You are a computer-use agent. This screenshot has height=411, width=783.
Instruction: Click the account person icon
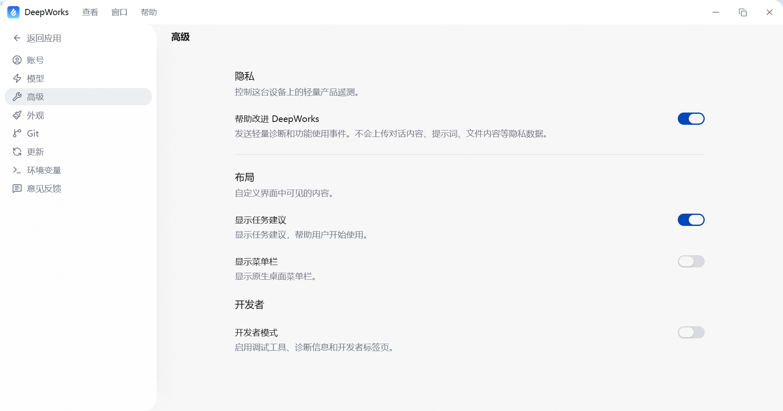[17, 60]
